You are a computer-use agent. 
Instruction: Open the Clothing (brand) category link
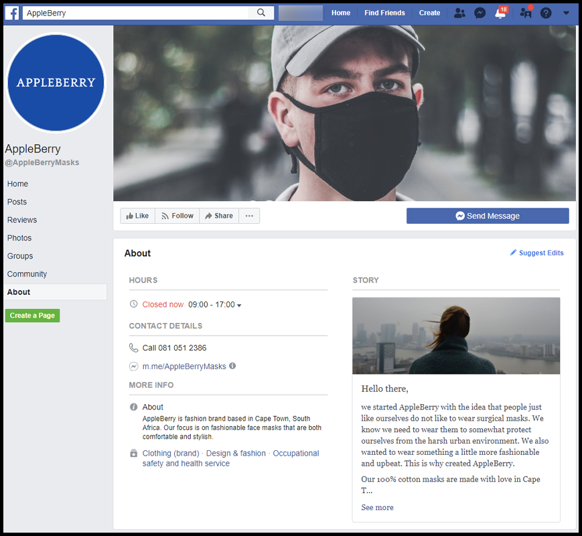point(171,454)
